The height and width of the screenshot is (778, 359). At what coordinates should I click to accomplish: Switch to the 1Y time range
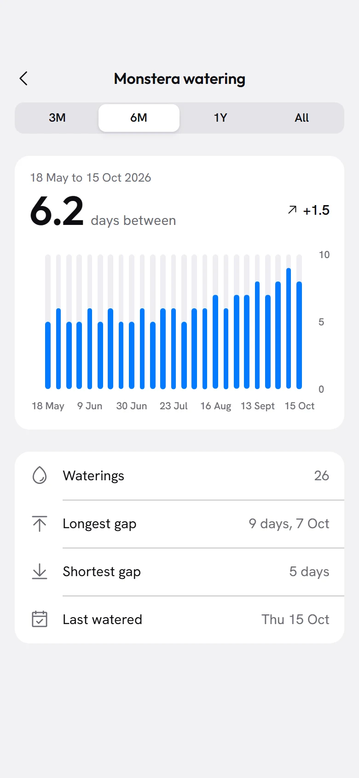220,118
